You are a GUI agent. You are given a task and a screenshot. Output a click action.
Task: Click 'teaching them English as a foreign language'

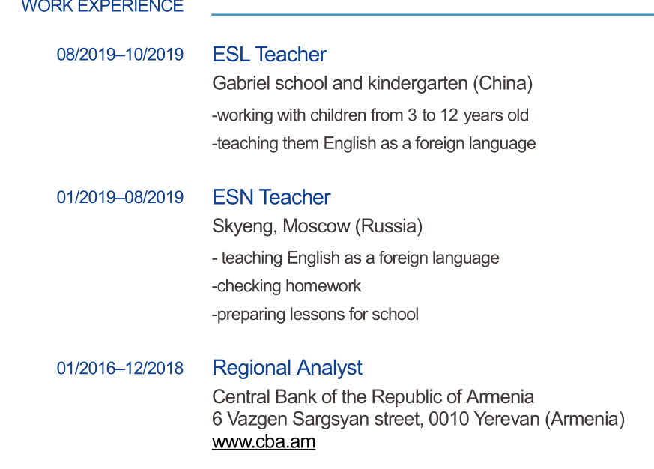pos(374,143)
